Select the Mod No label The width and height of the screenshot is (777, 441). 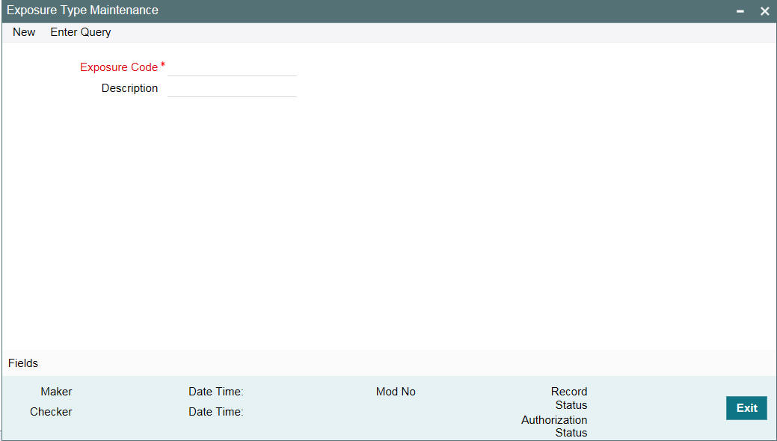tap(396, 392)
